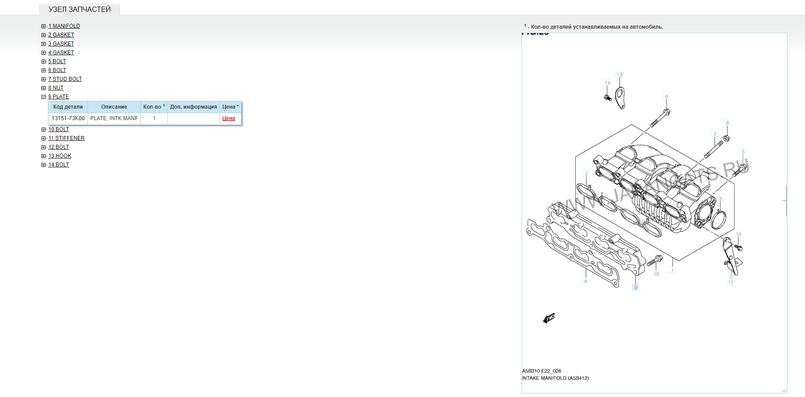Select callout number 4 gasket label
Viewport: 805px width, 397px height.
click(x=586, y=281)
